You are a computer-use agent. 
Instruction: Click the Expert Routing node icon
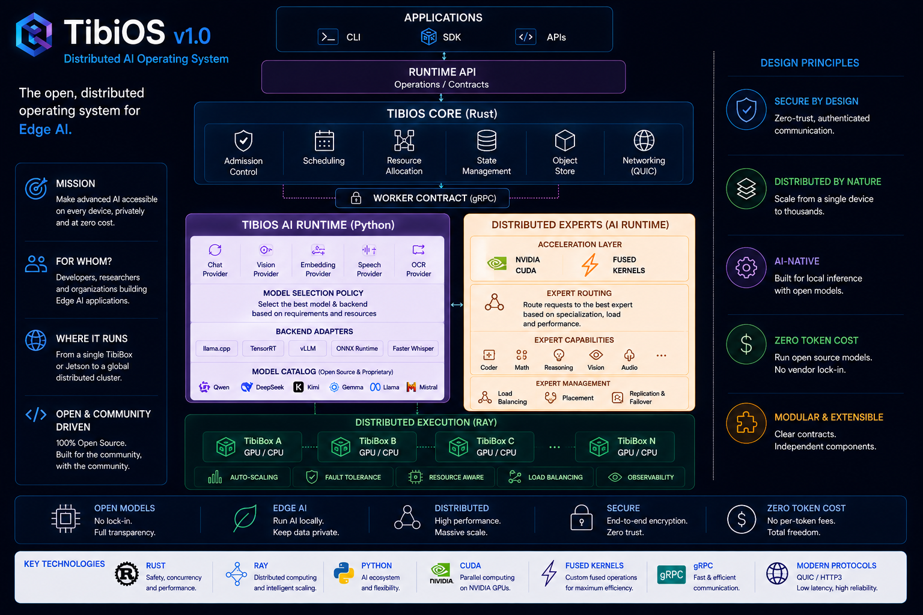(495, 302)
